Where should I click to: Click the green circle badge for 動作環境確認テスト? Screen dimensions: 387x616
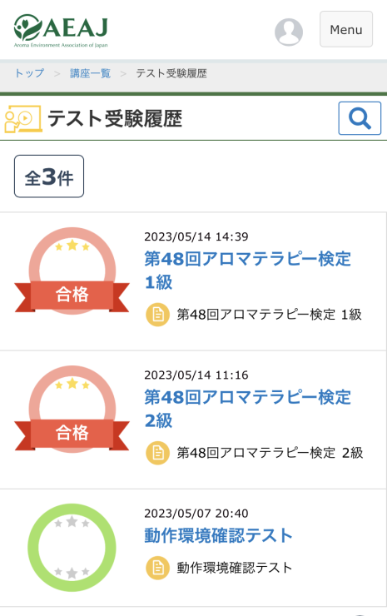click(x=72, y=548)
